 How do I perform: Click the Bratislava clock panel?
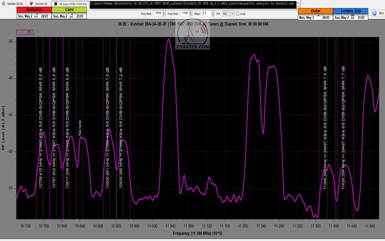tap(34, 13)
